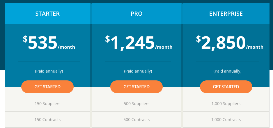Click the 1,000 Contracts row
The width and height of the screenshot is (273, 128).
pos(226,120)
